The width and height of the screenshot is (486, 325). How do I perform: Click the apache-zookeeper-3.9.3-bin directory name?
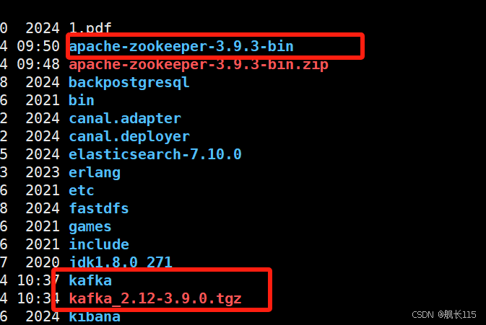coord(181,47)
